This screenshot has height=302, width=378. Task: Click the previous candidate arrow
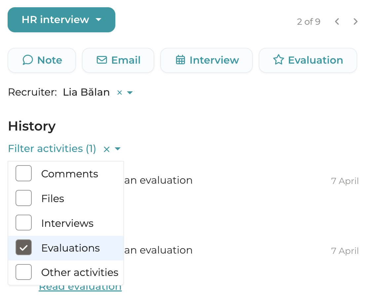pos(337,21)
